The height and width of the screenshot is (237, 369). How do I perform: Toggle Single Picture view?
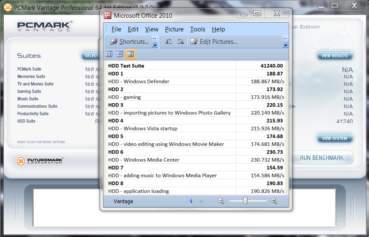(x=130, y=54)
